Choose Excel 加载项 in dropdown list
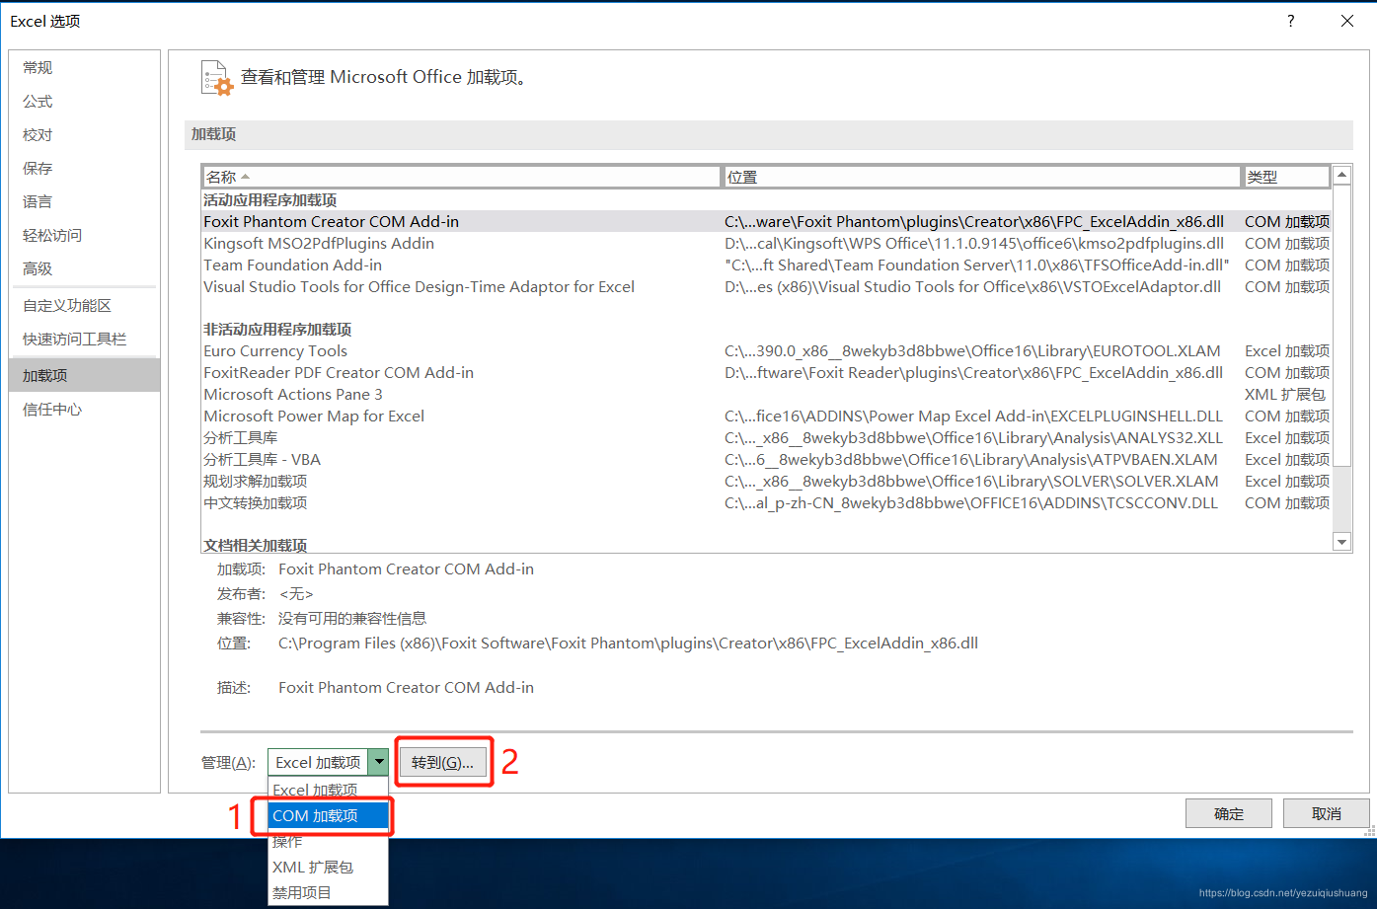The image size is (1377, 909). tap(328, 790)
